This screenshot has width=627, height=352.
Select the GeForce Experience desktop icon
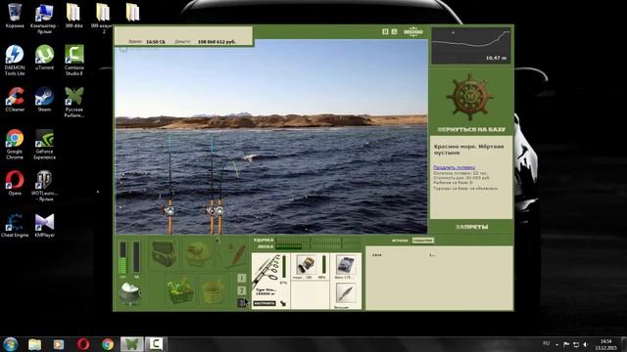click(44, 144)
